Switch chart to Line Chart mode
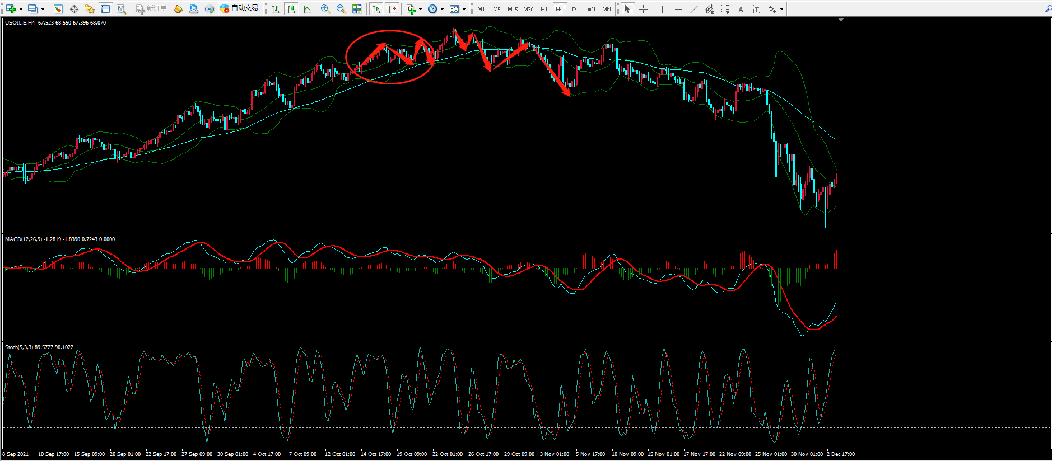 (x=307, y=9)
